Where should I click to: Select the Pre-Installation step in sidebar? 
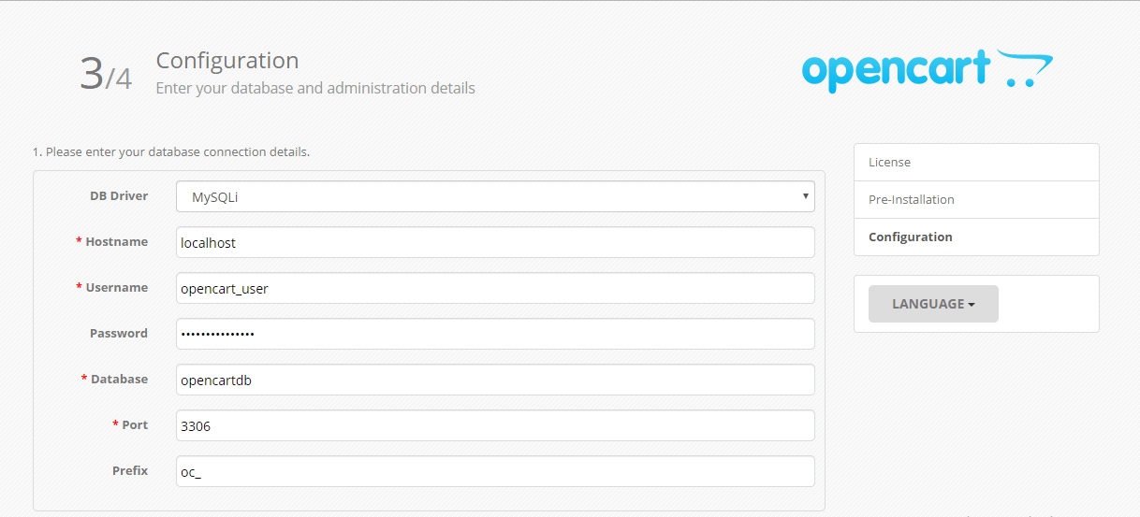tap(976, 200)
